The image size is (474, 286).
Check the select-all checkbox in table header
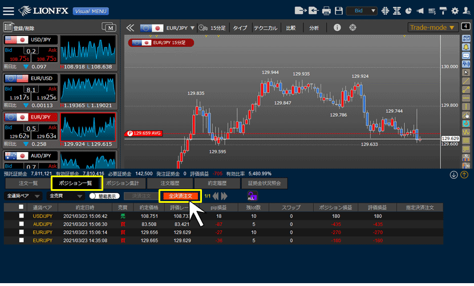(x=21, y=207)
